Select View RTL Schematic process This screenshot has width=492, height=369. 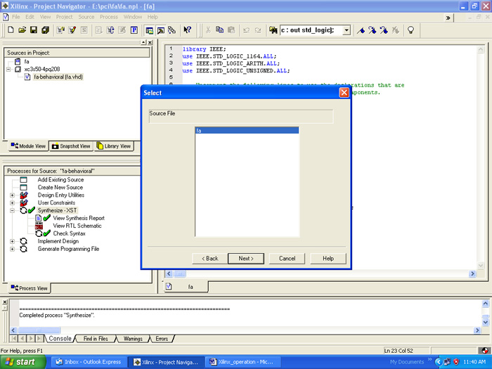coord(77,226)
